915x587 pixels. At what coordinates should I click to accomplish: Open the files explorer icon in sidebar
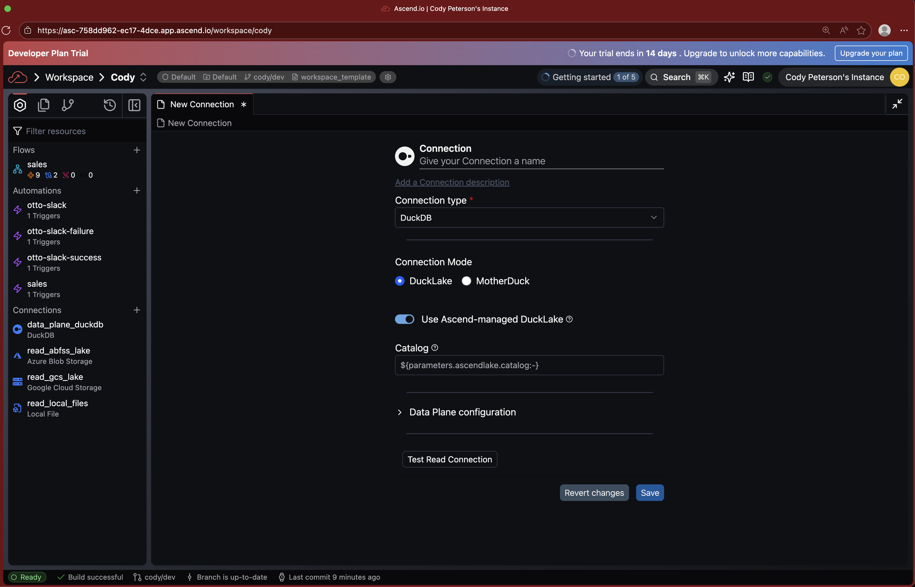43,105
